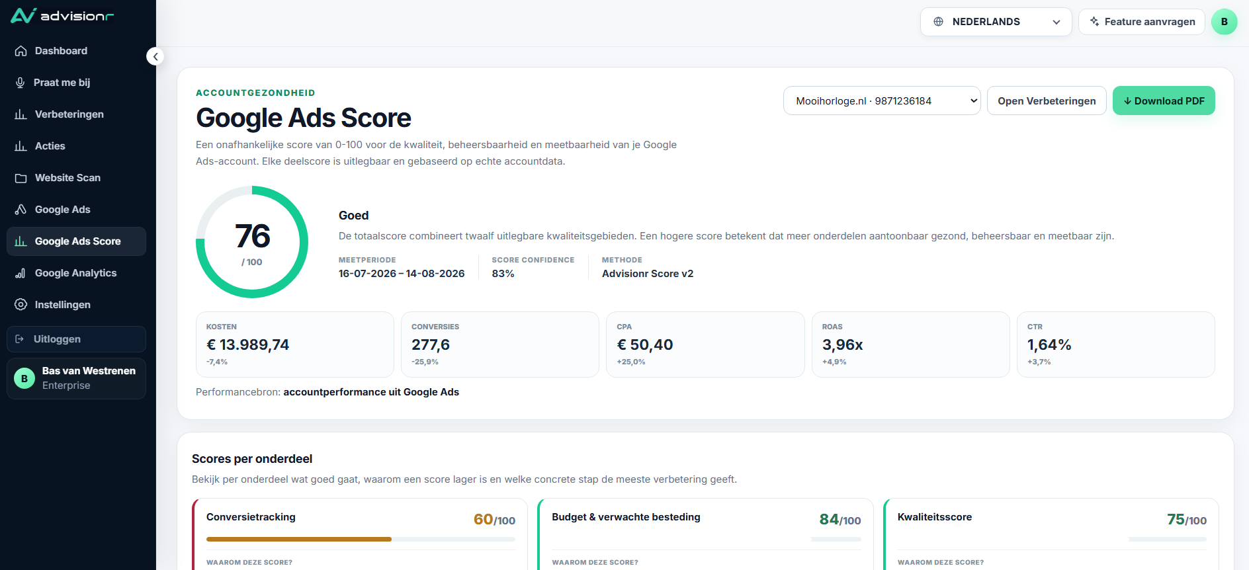Click the ACCOUNTGEZONDHEID label
The width and height of the screenshot is (1249, 570).
pos(255,93)
